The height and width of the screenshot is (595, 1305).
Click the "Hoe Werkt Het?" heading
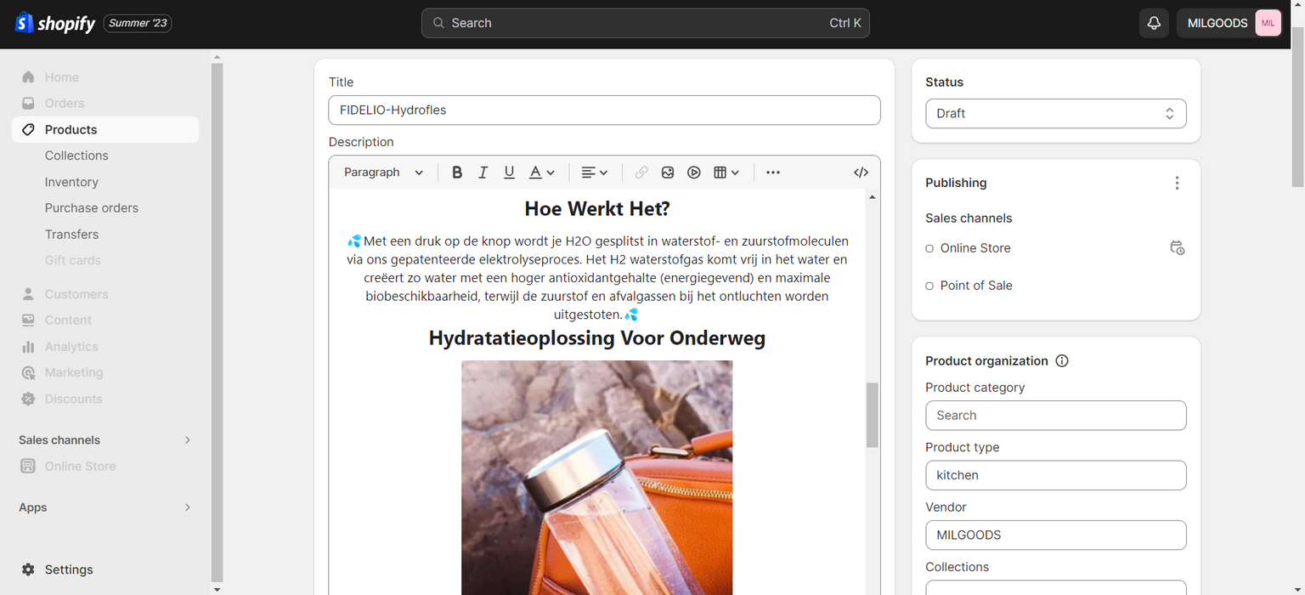tap(597, 209)
